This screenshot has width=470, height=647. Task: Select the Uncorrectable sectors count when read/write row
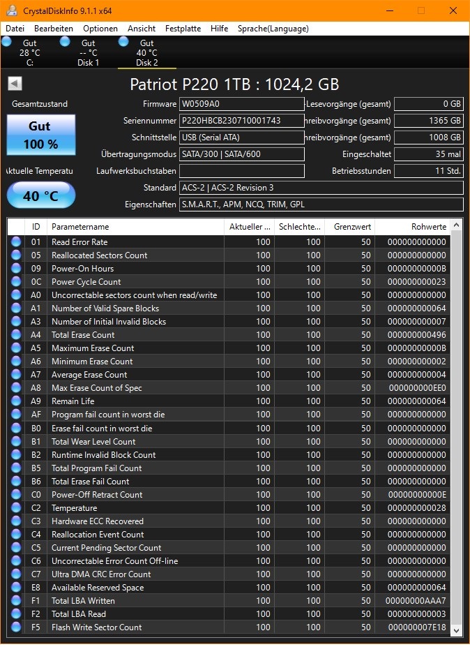[229, 295]
